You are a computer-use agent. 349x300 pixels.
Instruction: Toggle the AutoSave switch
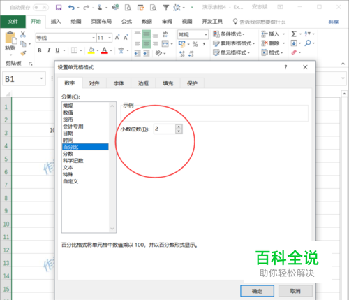(x=40, y=8)
